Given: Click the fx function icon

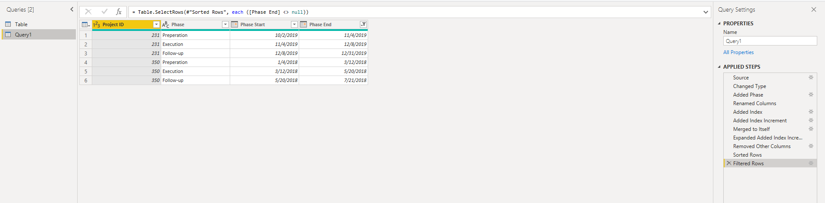Looking at the screenshot, I should [x=119, y=12].
